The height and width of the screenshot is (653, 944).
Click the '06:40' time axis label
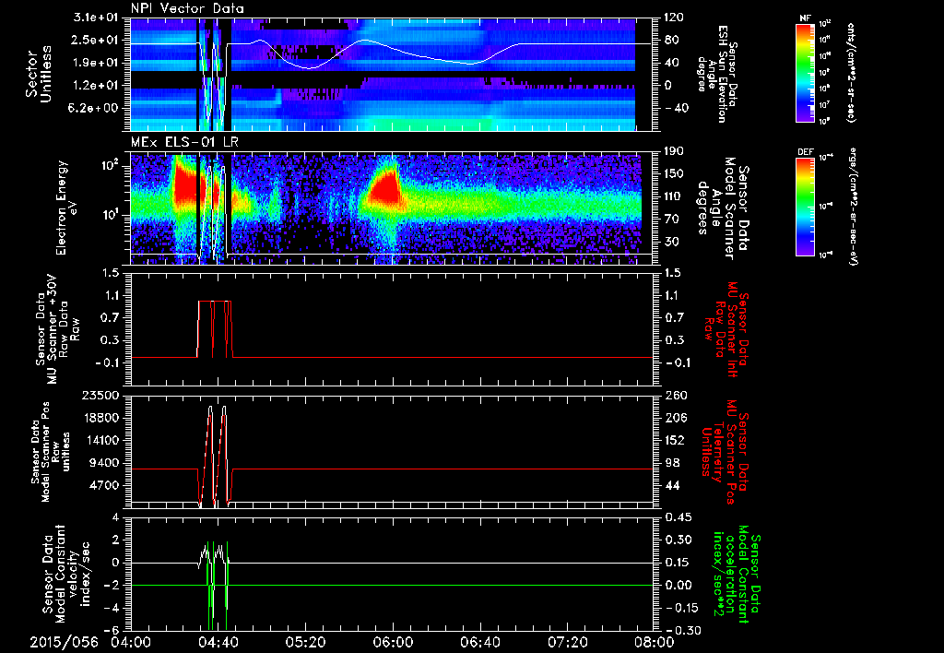479,642
